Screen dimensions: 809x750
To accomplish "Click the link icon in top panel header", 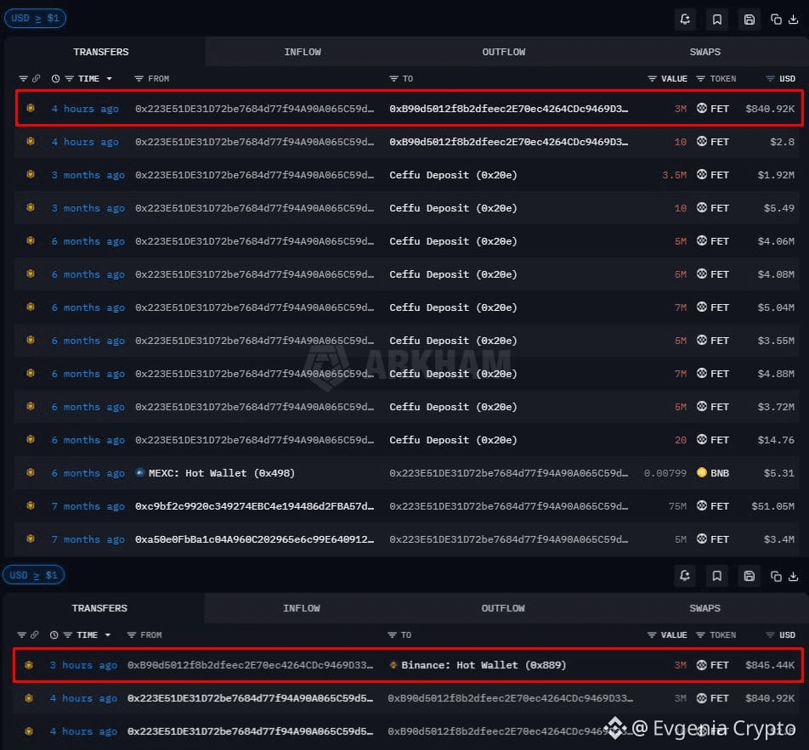I will point(36,78).
